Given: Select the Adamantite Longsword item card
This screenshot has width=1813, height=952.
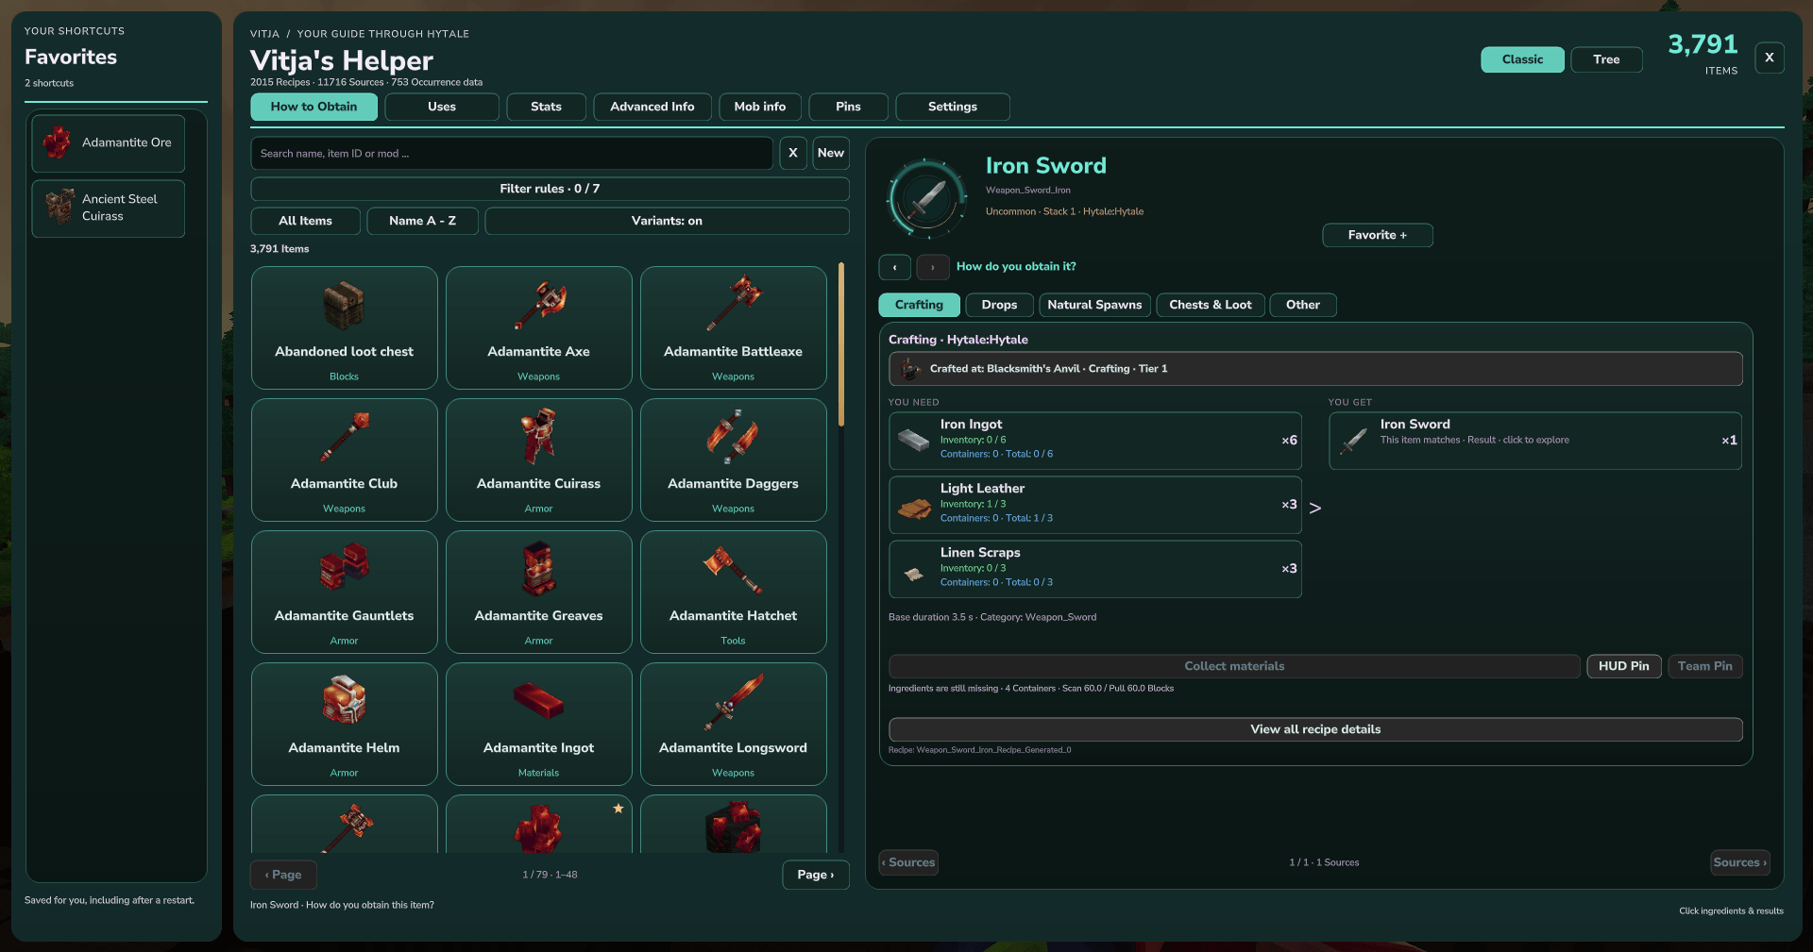Looking at the screenshot, I should click(733, 724).
